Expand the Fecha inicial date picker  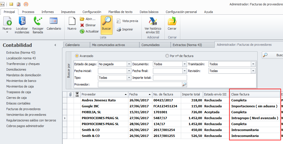tap(129, 71)
